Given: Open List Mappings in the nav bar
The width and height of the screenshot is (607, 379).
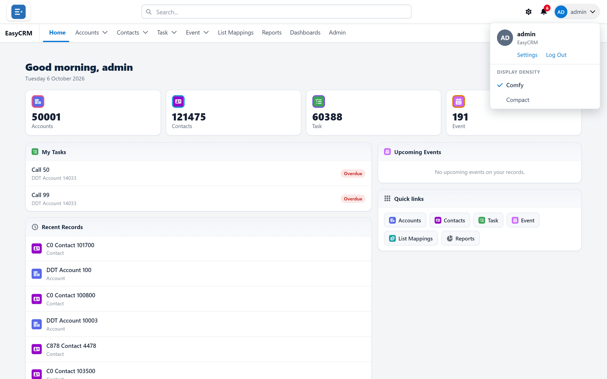Looking at the screenshot, I should click(236, 32).
